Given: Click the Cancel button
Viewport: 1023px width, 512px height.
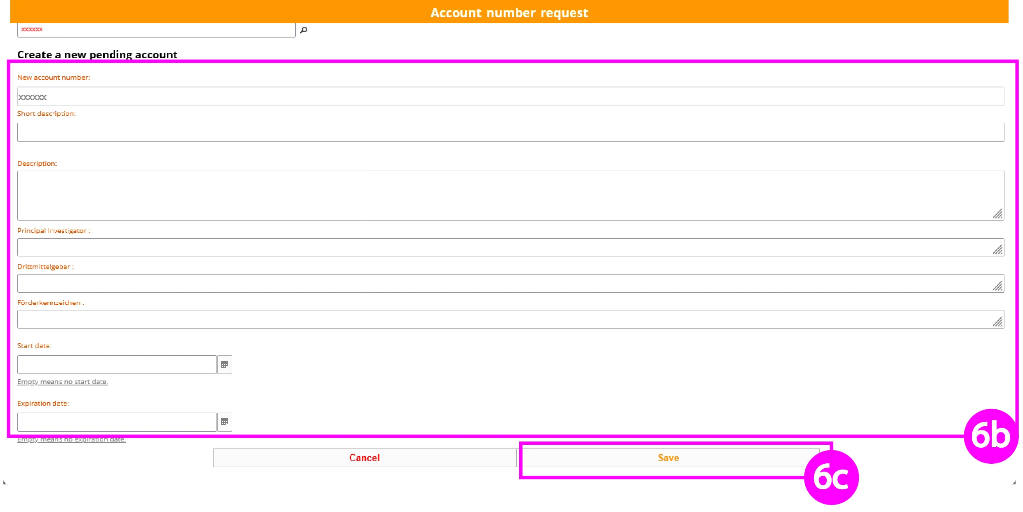Looking at the screenshot, I should click(364, 457).
